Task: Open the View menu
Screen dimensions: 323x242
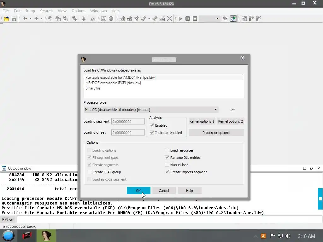Action: pos(62,11)
